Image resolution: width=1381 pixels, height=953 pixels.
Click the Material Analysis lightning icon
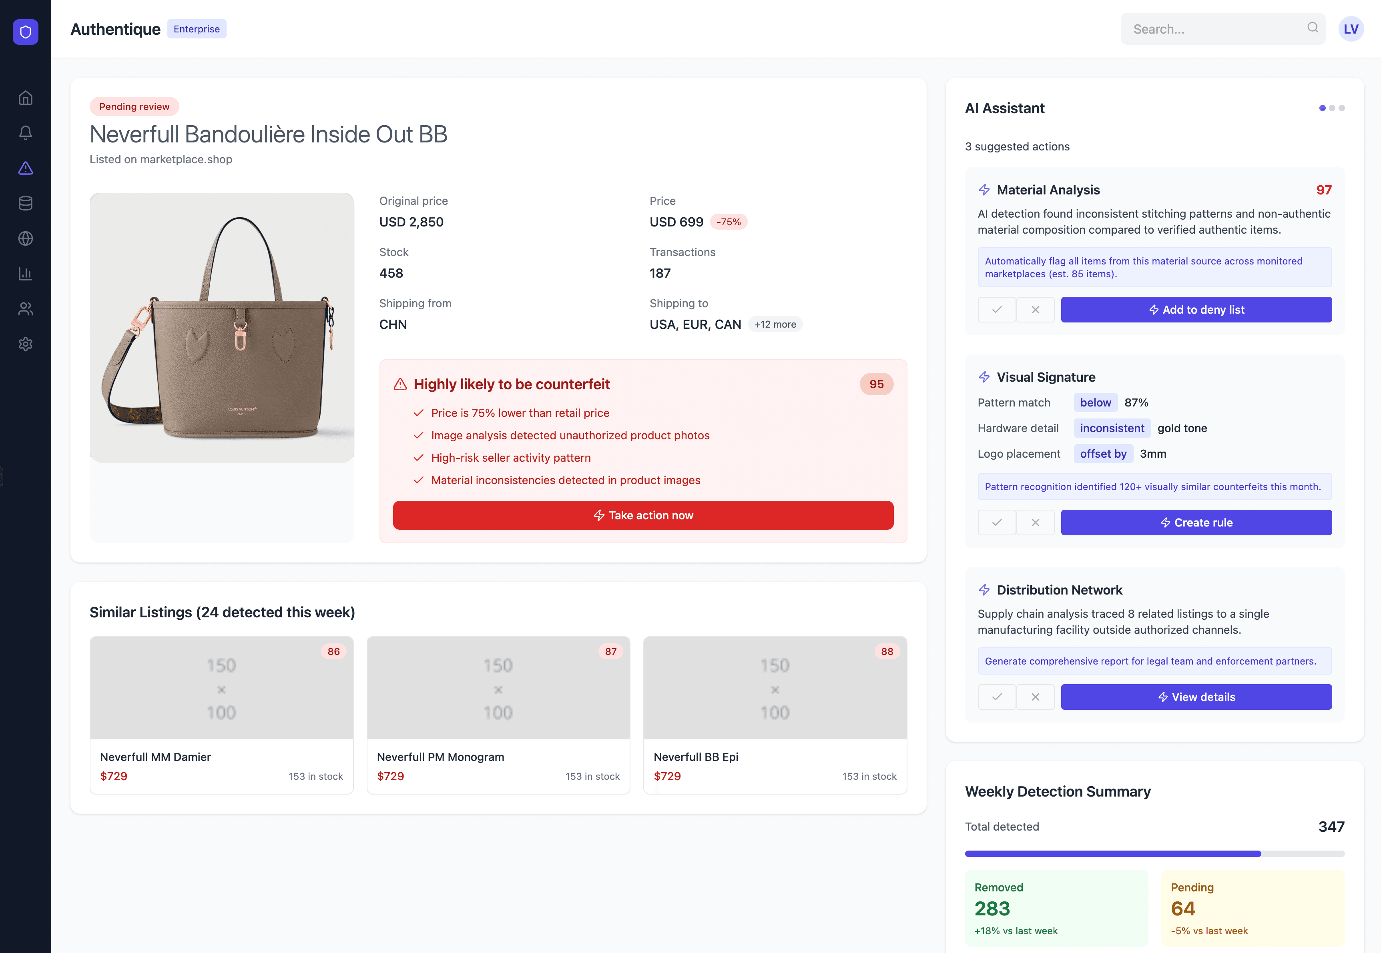click(x=984, y=190)
